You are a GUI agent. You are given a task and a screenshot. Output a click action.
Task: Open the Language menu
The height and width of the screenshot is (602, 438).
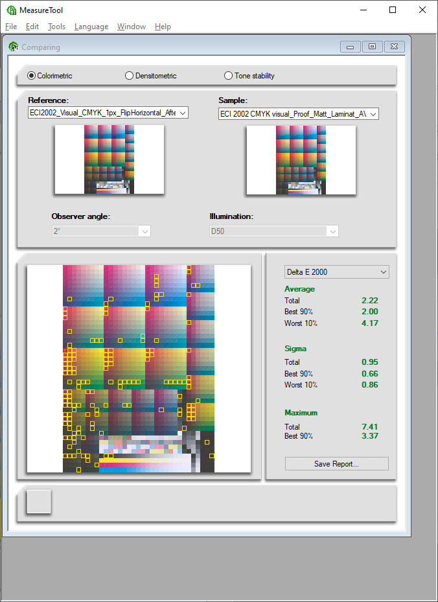(91, 27)
